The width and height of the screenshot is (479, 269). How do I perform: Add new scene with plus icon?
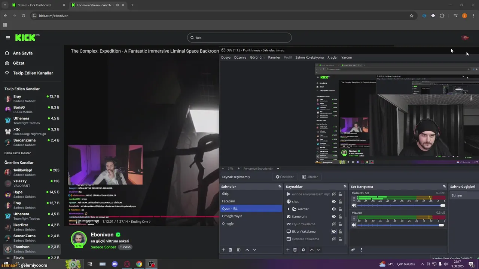tap(223, 250)
